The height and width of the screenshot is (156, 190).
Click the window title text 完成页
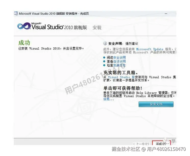coord(84,14)
